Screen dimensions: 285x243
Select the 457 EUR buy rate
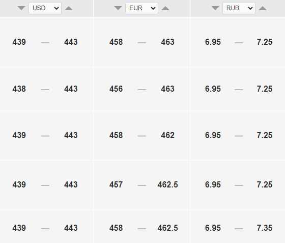(x=116, y=184)
